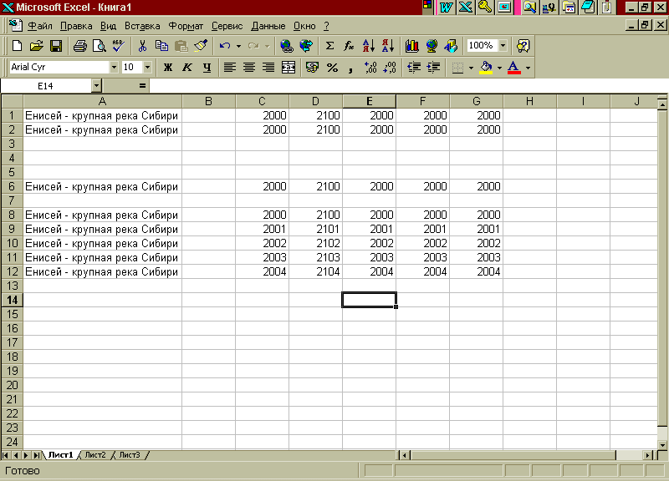Copy selection with the Copy icon
Viewport: 669px width, 481px height.
[x=161, y=46]
